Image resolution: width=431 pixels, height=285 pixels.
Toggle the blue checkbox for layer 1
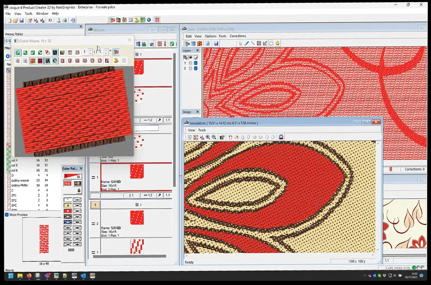196,63
